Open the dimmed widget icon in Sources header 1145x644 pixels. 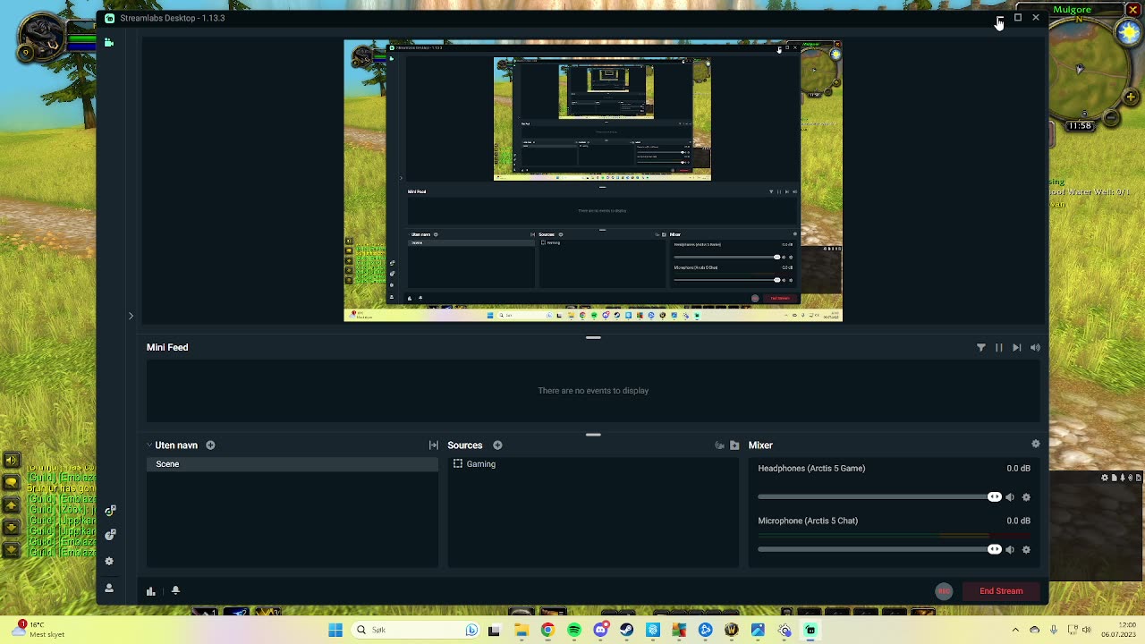pos(719,445)
